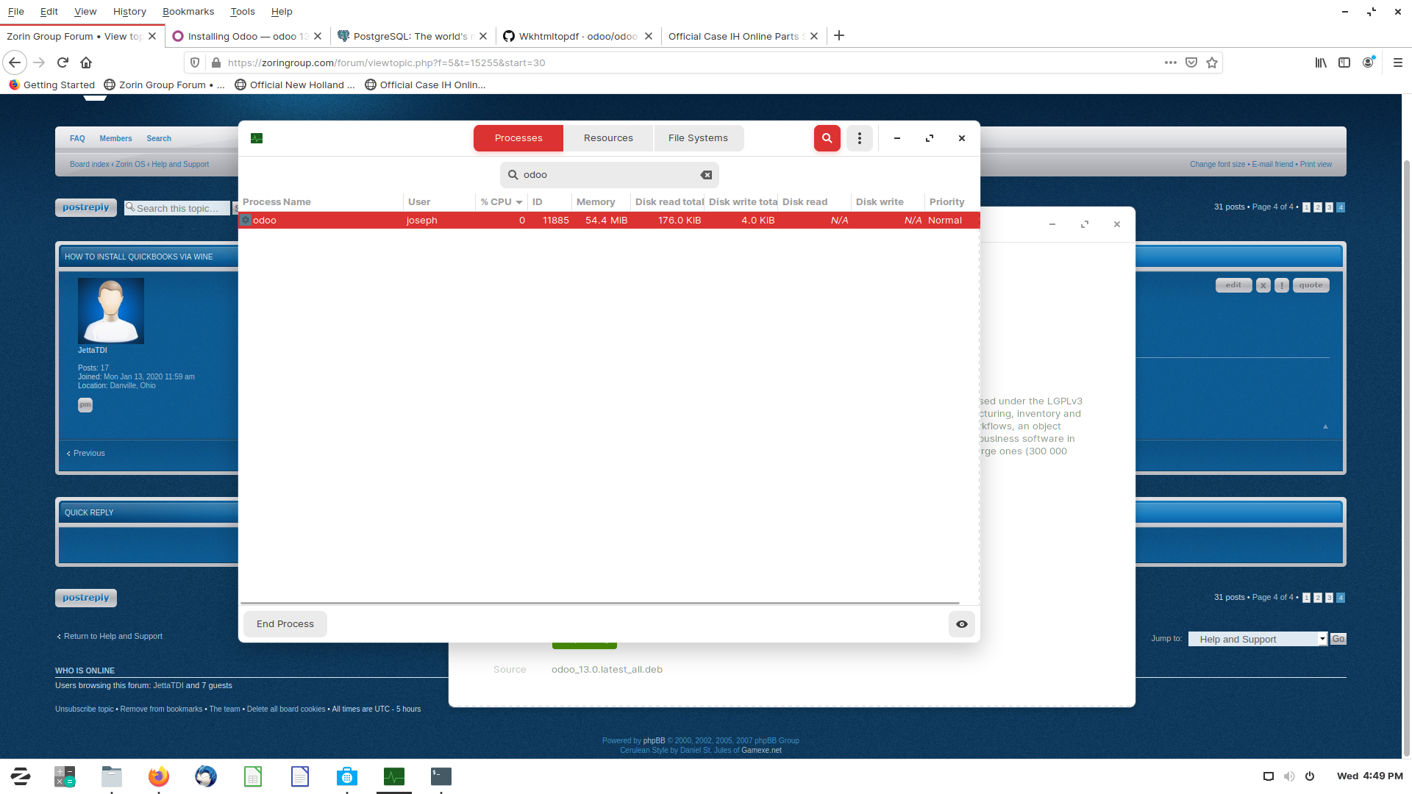Switch to the File Systems tab
The width and height of the screenshot is (1412, 794).
pos(698,138)
